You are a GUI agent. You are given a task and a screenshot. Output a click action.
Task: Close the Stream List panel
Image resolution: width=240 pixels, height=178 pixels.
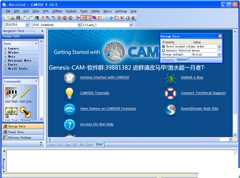(x=220, y=36)
